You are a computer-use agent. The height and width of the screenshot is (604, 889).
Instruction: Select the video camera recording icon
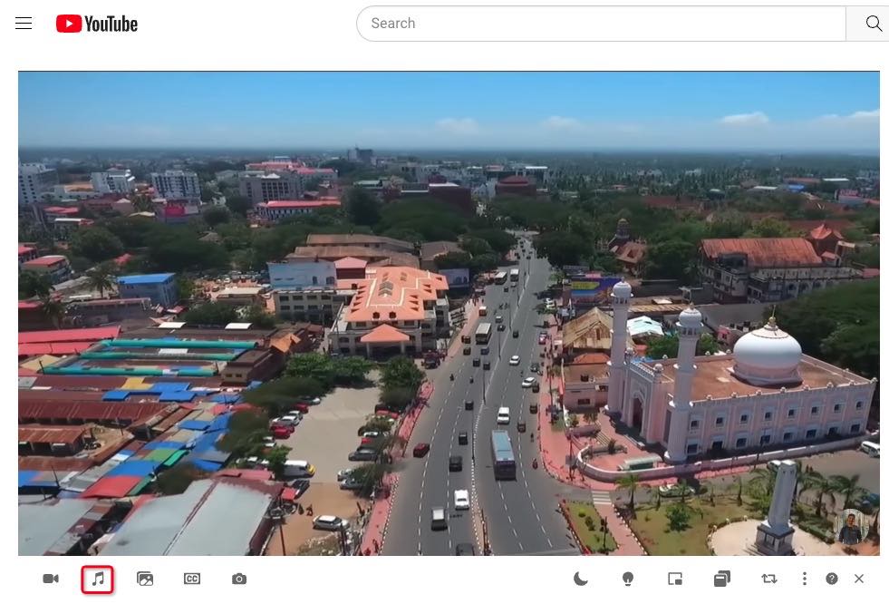click(x=52, y=578)
